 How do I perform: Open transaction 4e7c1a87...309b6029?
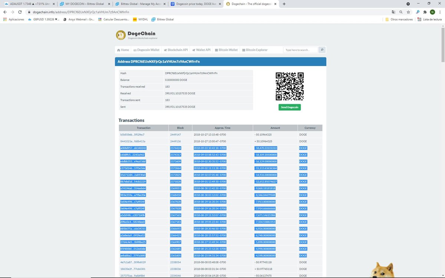point(133,262)
